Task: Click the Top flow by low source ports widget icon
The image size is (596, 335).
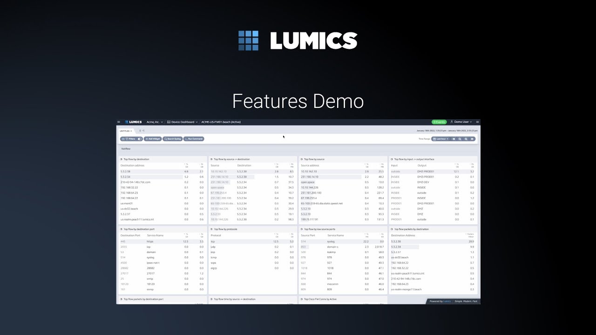Action: pos(302,229)
